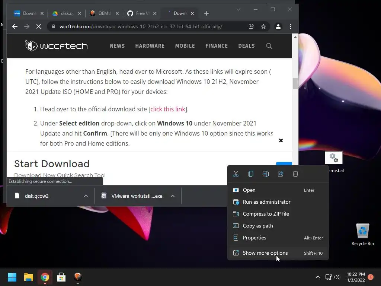Click the wccftech search icon
Image resolution: width=381 pixels, height=286 pixels.
tap(269, 46)
